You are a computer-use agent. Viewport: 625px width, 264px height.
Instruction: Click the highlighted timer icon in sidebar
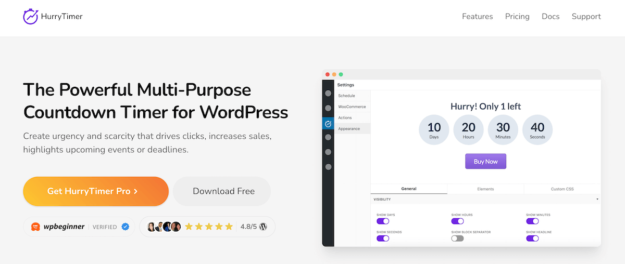click(x=328, y=123)
